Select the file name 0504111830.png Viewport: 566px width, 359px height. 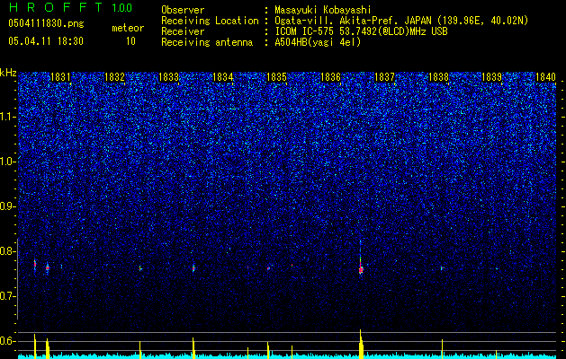tap(46, 24)
